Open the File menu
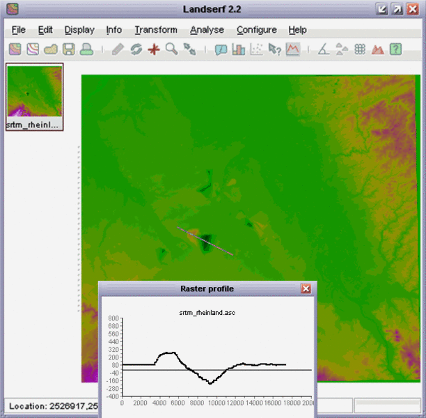 (x=18, y=30)
